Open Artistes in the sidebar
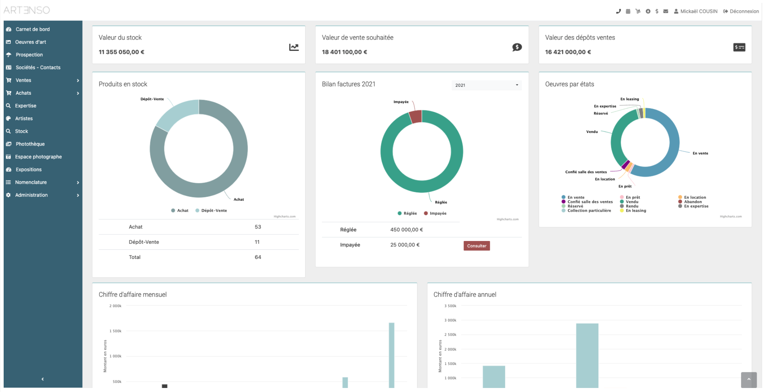 (x=43, y=118)
